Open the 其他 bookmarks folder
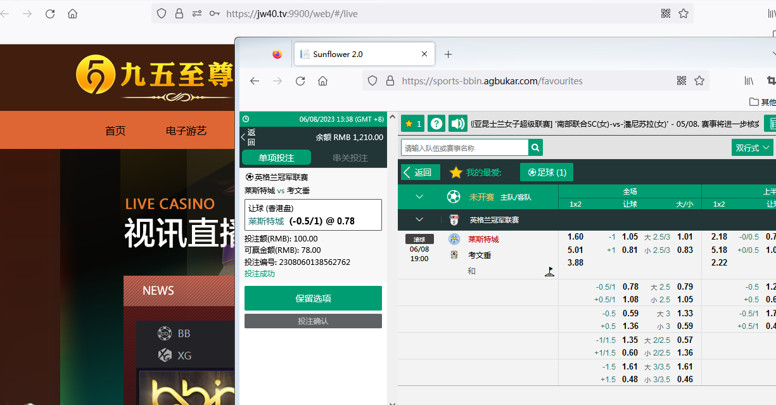This screenshot has height=405, width=776. point(763,102)
